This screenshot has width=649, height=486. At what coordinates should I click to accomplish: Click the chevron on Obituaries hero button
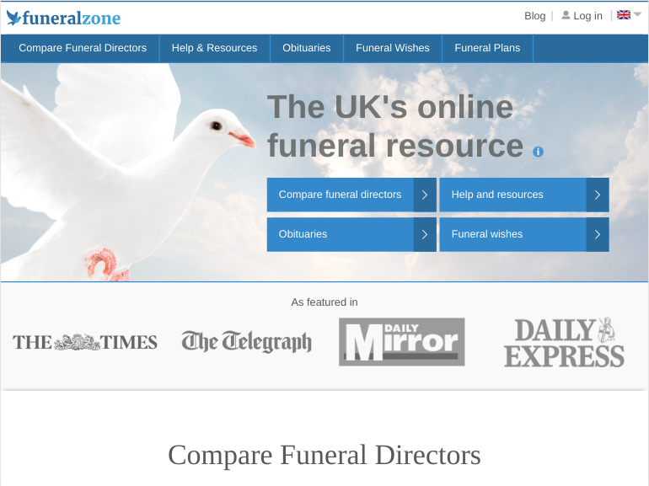point(425,234)
